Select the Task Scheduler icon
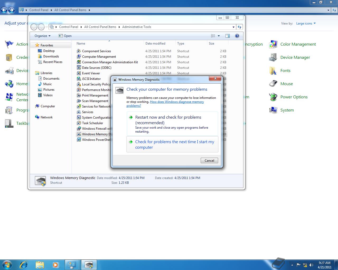The width and height of the screenshot is (338, 270). coord(79,123)
